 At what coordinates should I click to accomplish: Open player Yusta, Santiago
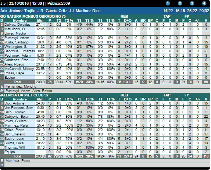(17, 42)
